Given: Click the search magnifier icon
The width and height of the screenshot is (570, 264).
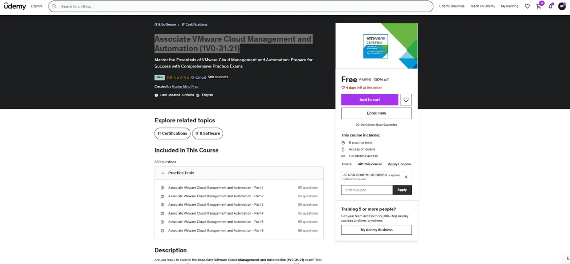Looking at the screenshot, I should pyautogui.click(x=54, y=6).
